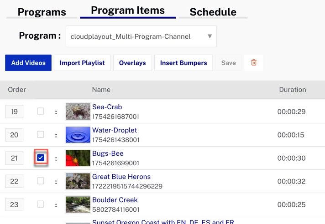Click the Import Playlist button
Screen dimensions: 325x224
pyautogui.click(x=82, y=63)
